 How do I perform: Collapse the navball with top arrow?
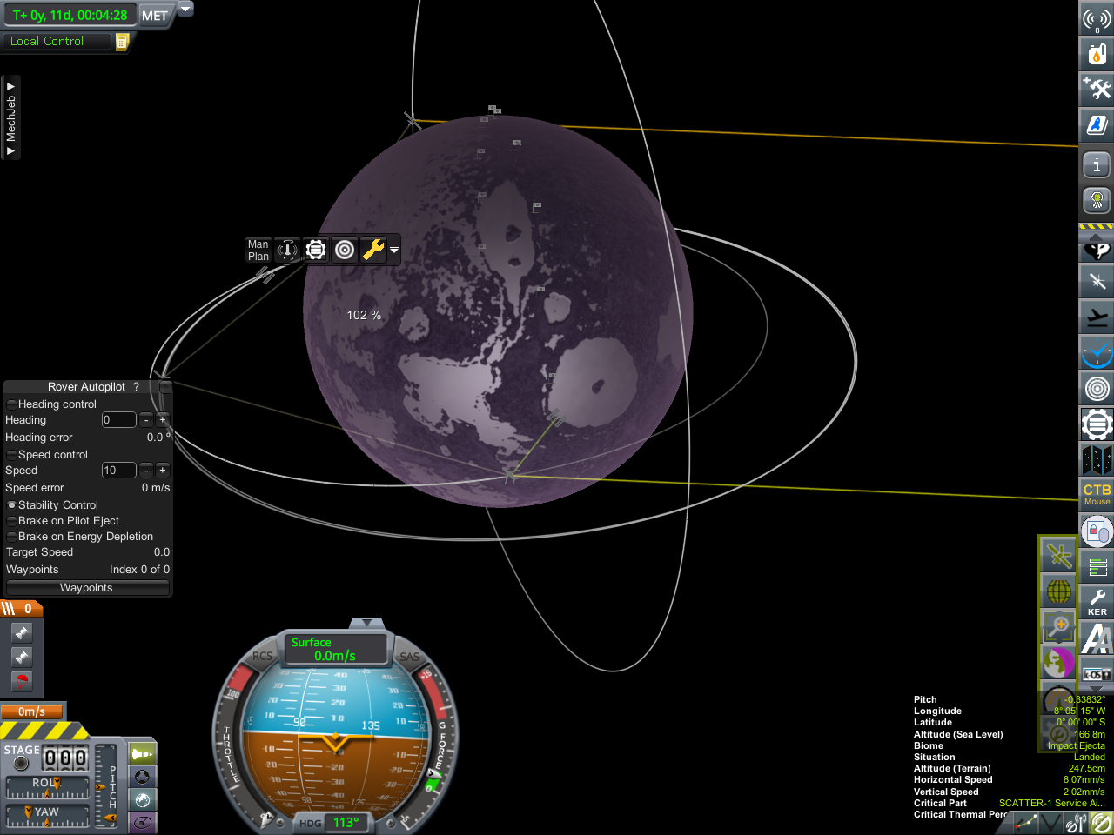[x=366, y=623]
